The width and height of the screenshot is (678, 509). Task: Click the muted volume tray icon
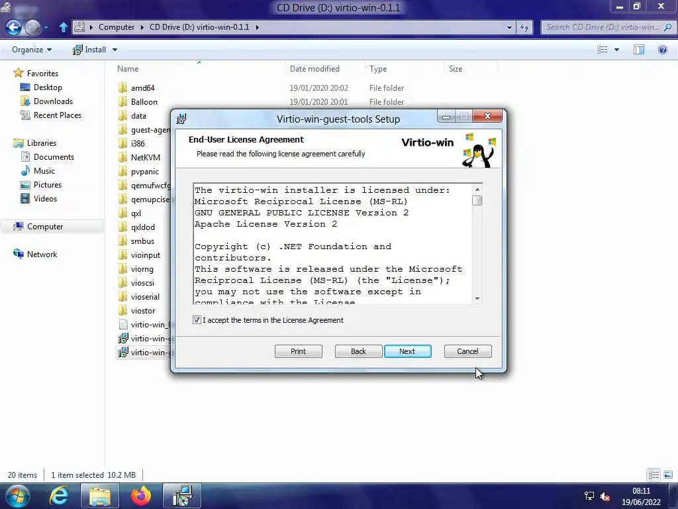[605, 496]
